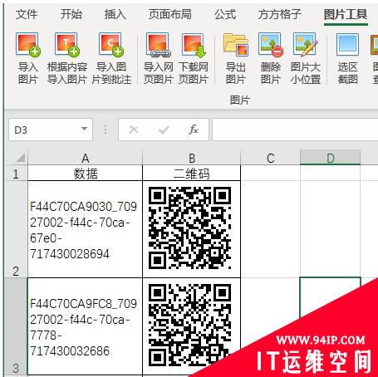Open the Name Box dropdown arrow
378x377 pixels.
(84, 129)
